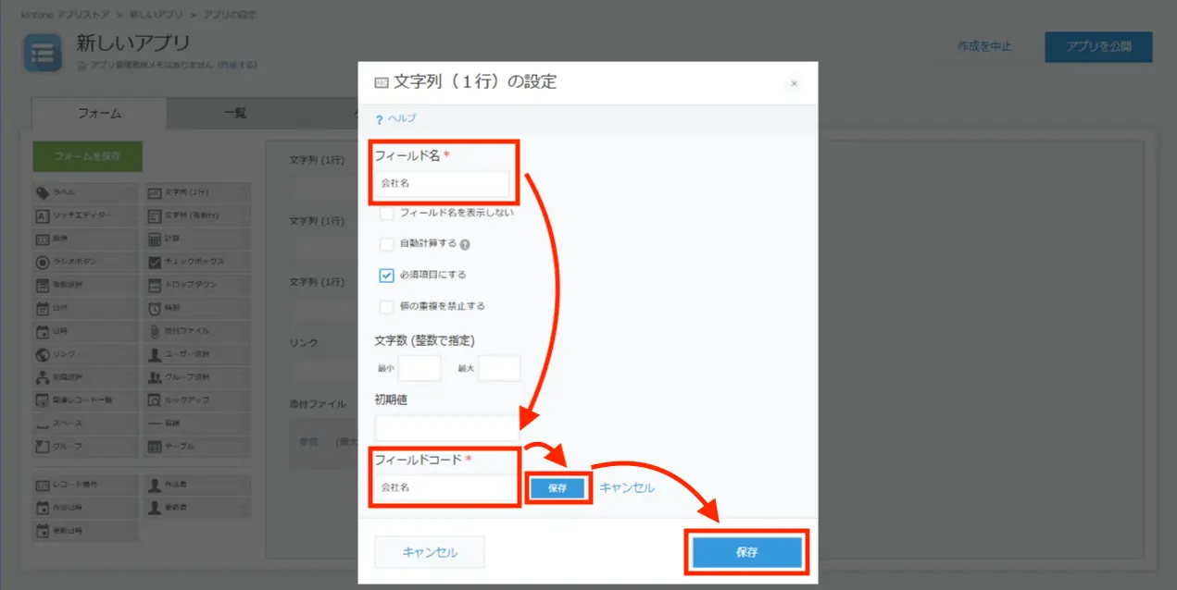
Task: Click the large 保存 button in dialog footer
Action: point(746,552)
